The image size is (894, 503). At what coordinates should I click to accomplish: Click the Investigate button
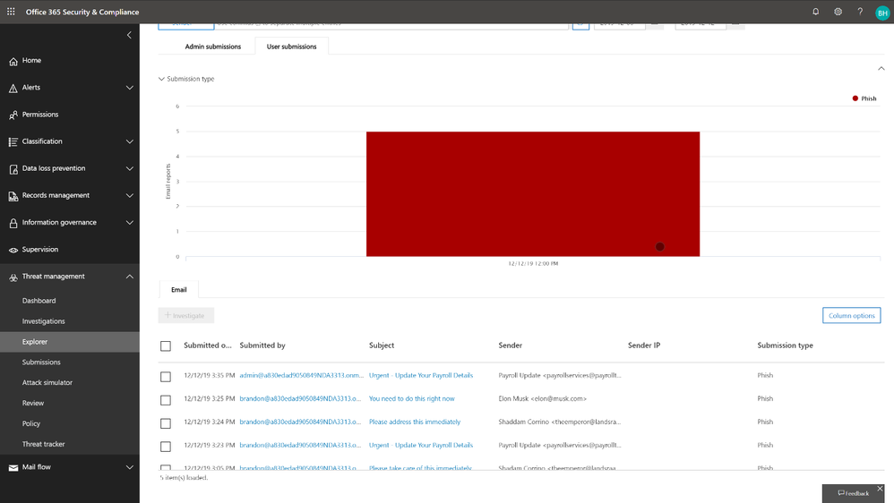point(185,316)
